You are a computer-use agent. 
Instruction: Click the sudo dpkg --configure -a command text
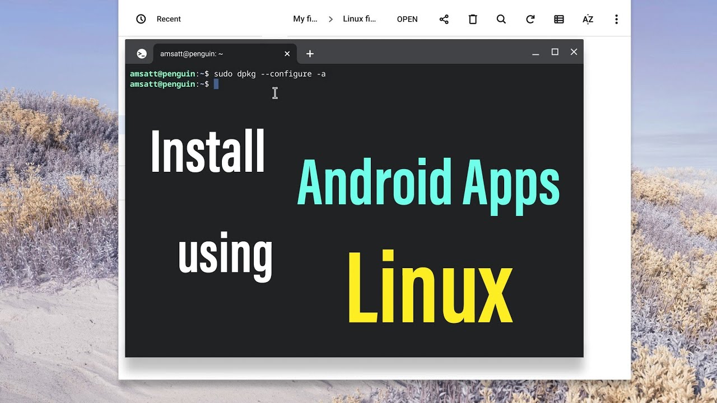[269, 74]
